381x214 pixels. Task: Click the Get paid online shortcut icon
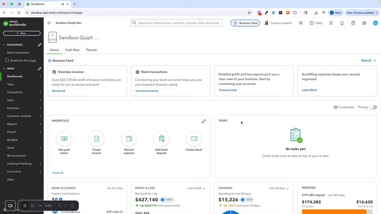pyautogui.click(x=64, y=139)
